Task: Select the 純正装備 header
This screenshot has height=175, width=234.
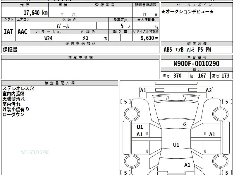Action: pyautogui.click(x=197, y=43)
